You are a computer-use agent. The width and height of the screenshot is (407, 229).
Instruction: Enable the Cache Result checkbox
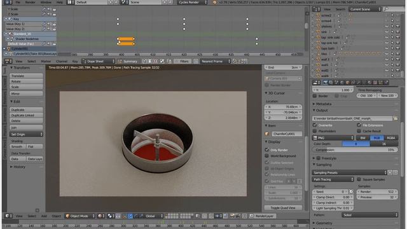(x=359, y=131)
